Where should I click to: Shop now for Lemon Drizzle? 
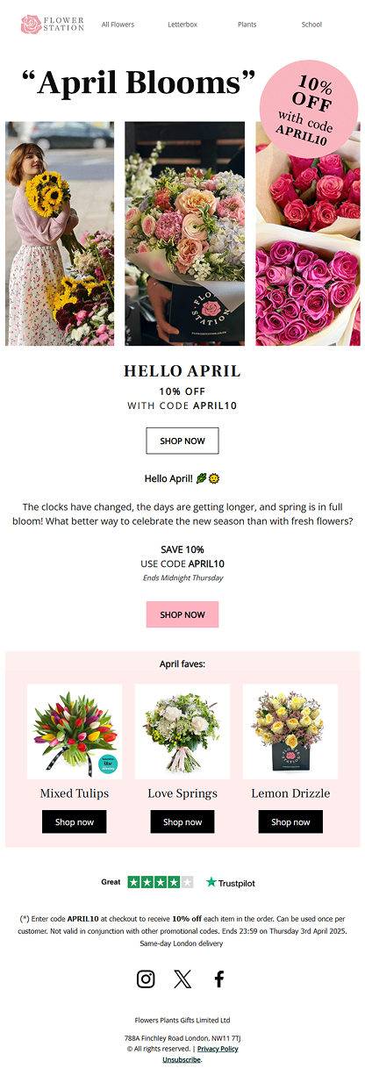290,822
